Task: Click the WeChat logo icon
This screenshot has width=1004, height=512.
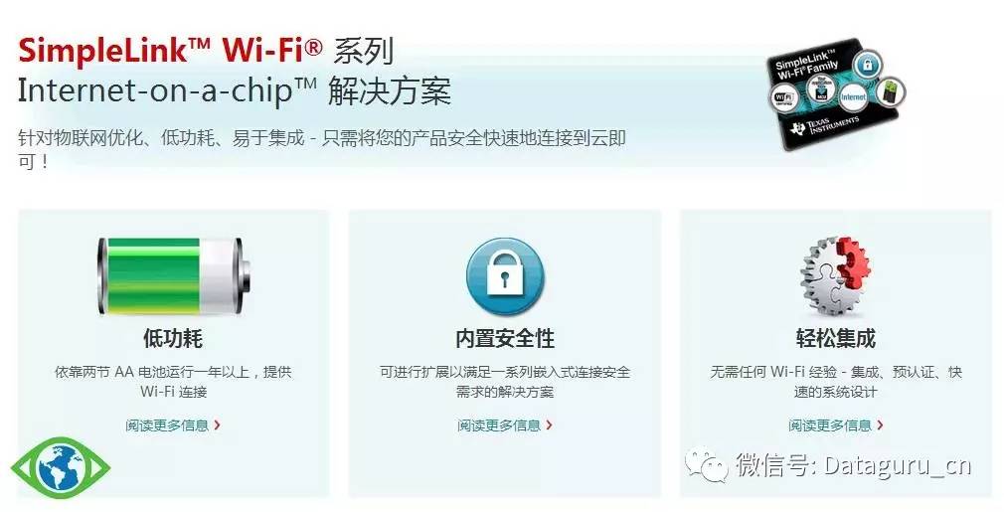Action: click(706, 464)
